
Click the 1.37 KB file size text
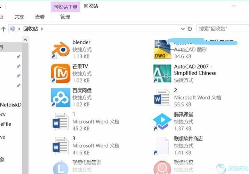coord(183,128)
